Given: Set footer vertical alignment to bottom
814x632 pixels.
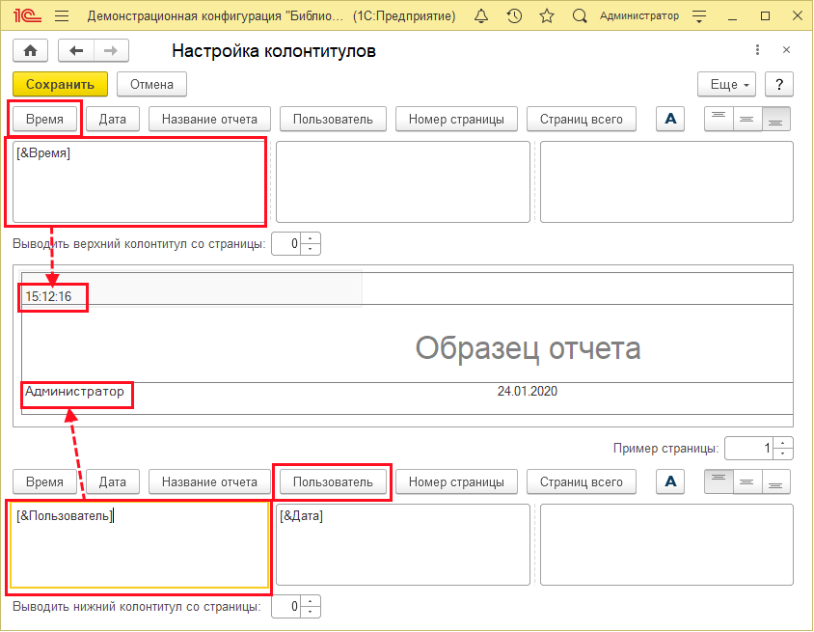Looking at the screenshot, I should (776, 481).
